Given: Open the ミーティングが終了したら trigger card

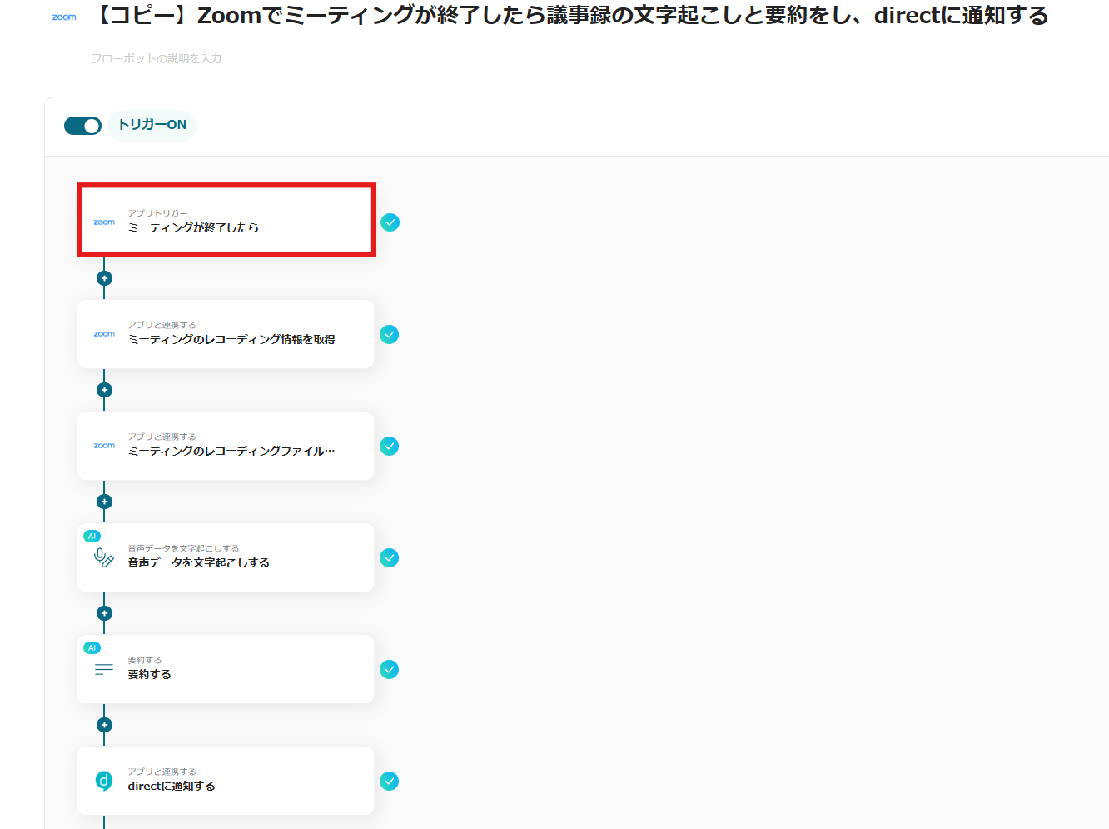Looking at the screenshot, I should point(226,220).
